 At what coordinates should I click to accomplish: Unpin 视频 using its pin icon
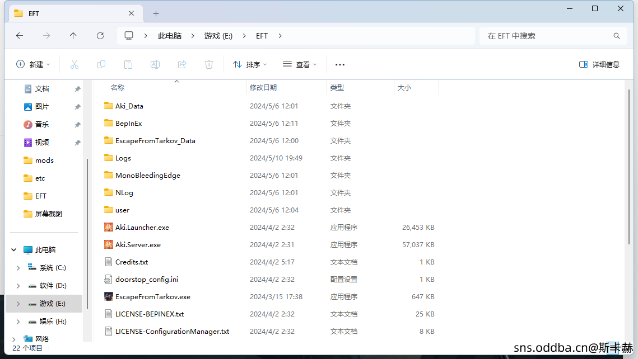(77, 143)
